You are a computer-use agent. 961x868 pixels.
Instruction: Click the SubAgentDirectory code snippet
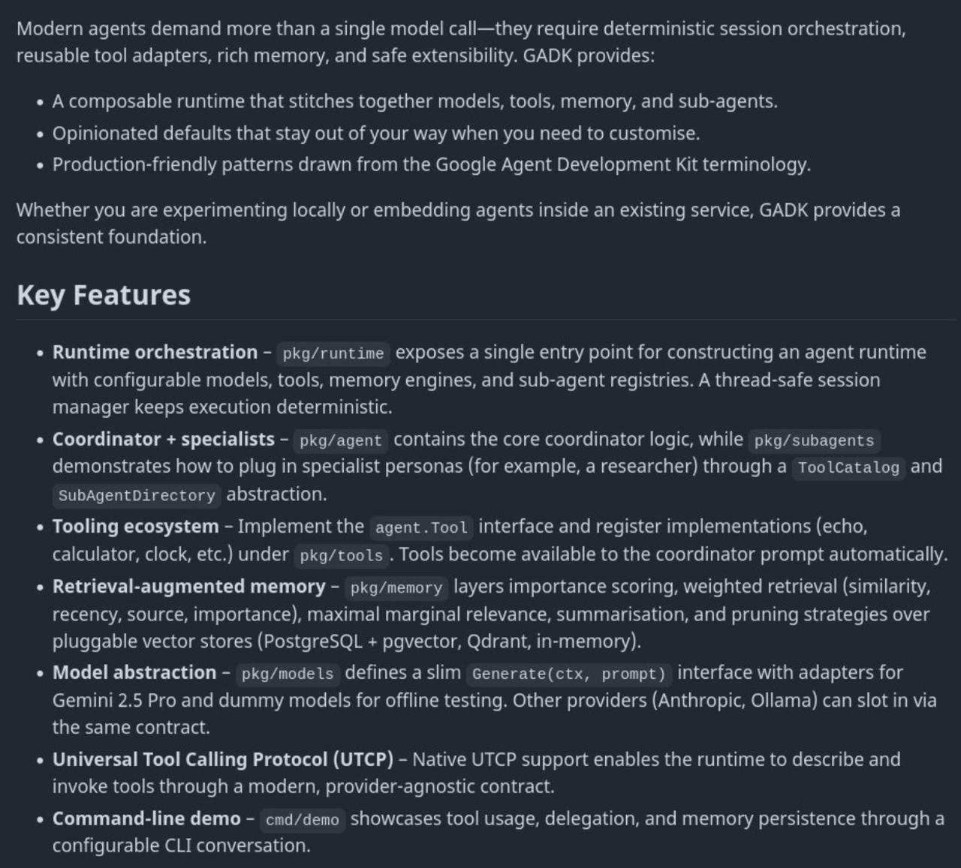[137, 495]
